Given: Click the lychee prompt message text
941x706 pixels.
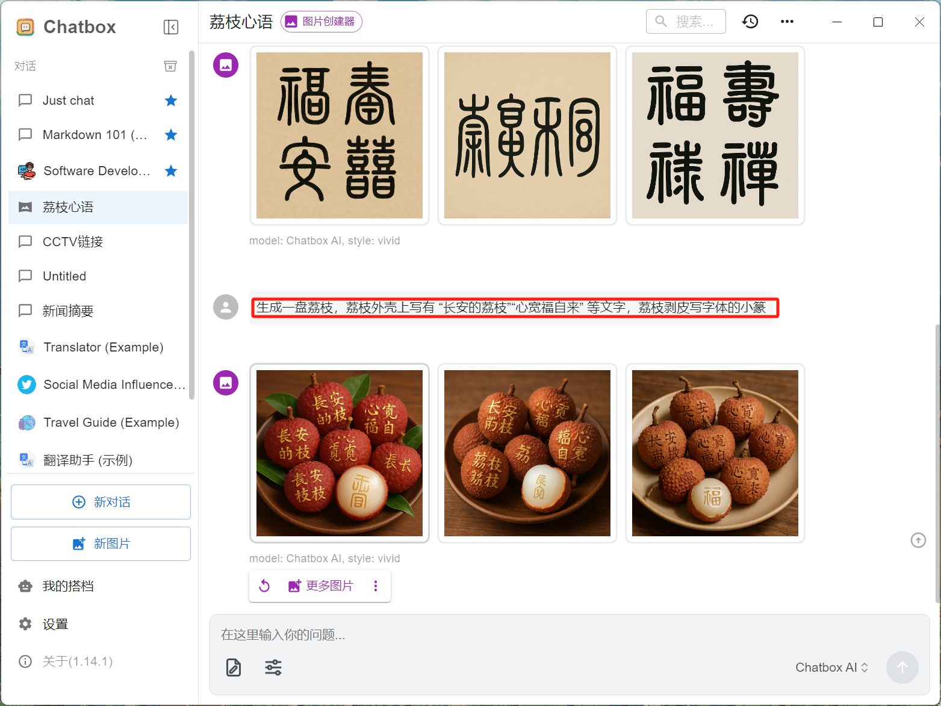Looking at the screenshot, I should click(511, 308).
